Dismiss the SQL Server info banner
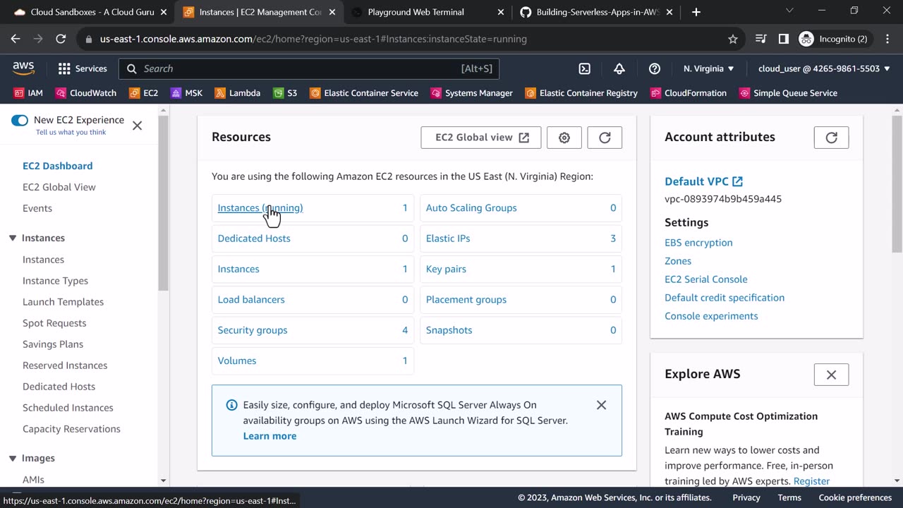Image resolution: width=903 pixels, height=508 pixels. (x=601, y=405)
